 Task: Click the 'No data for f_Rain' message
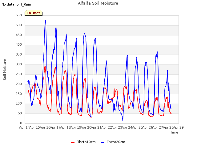[x=16, y=4]
